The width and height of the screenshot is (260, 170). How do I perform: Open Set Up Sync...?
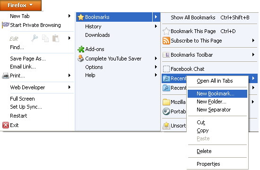coord(26,107)
